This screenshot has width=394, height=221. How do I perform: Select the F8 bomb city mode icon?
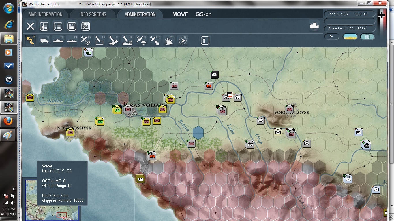coord(127,40)
